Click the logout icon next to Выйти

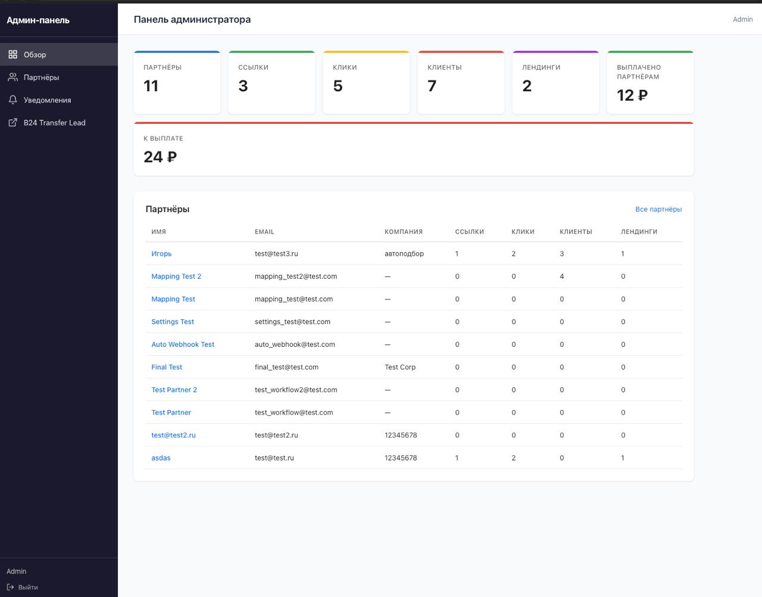tap(10, 587)
